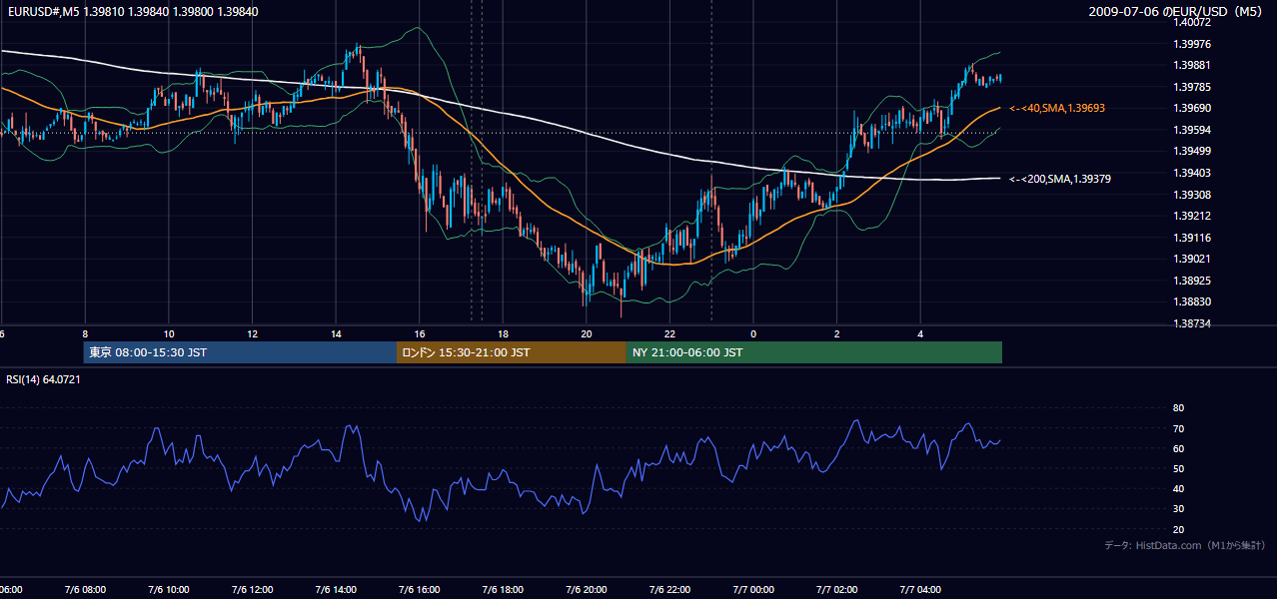Click RSI axis level 50
This screenshot has height=599, width=1277.
(x=1178, y=468)
